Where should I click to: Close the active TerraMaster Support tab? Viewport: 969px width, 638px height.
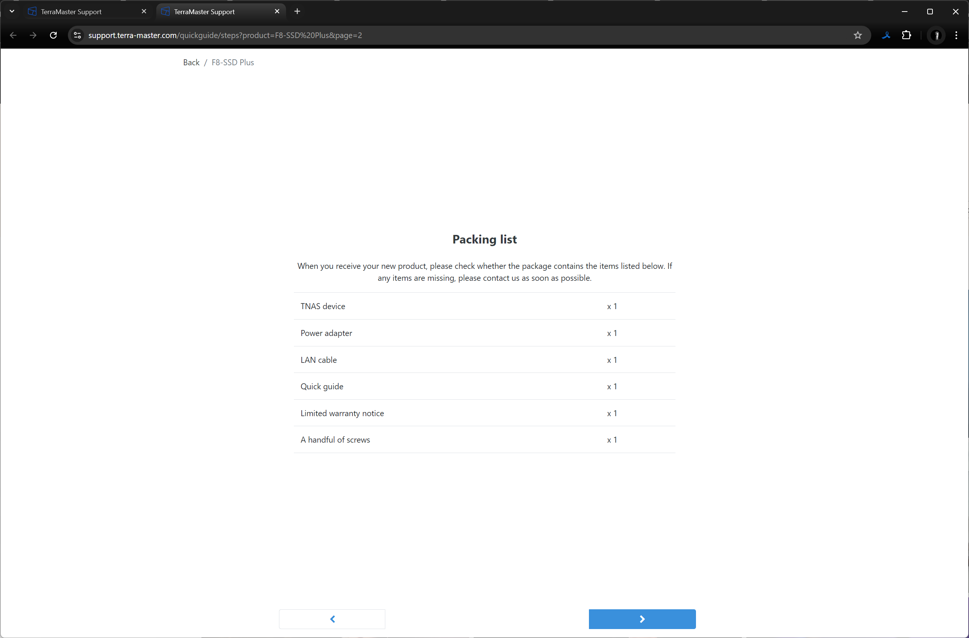click(277, 12)
